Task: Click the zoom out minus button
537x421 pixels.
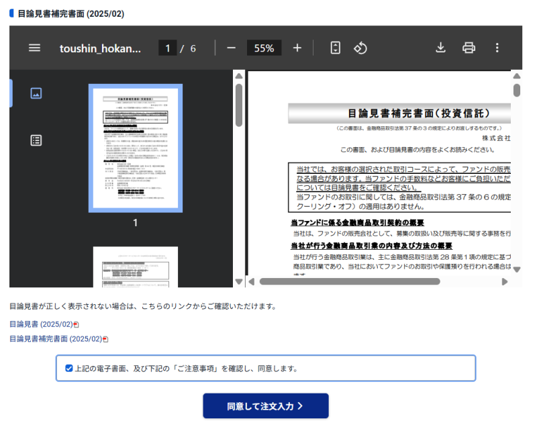Action: pos(231,48)
